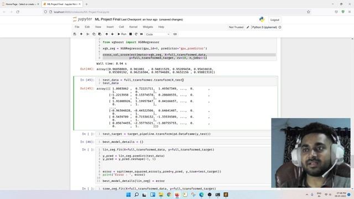Screen dimensions: 354x199
Task: Open the browser application menu
Action: [350, 12]
